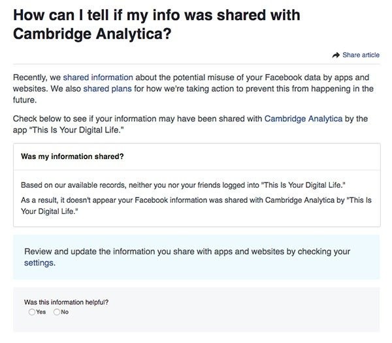Open the 'shared plans' hyperlink
Image resolution: width=392 pixels, height=343 pixels.
click(x=107, y=89)
